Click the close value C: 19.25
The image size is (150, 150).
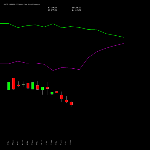(52, 8)
